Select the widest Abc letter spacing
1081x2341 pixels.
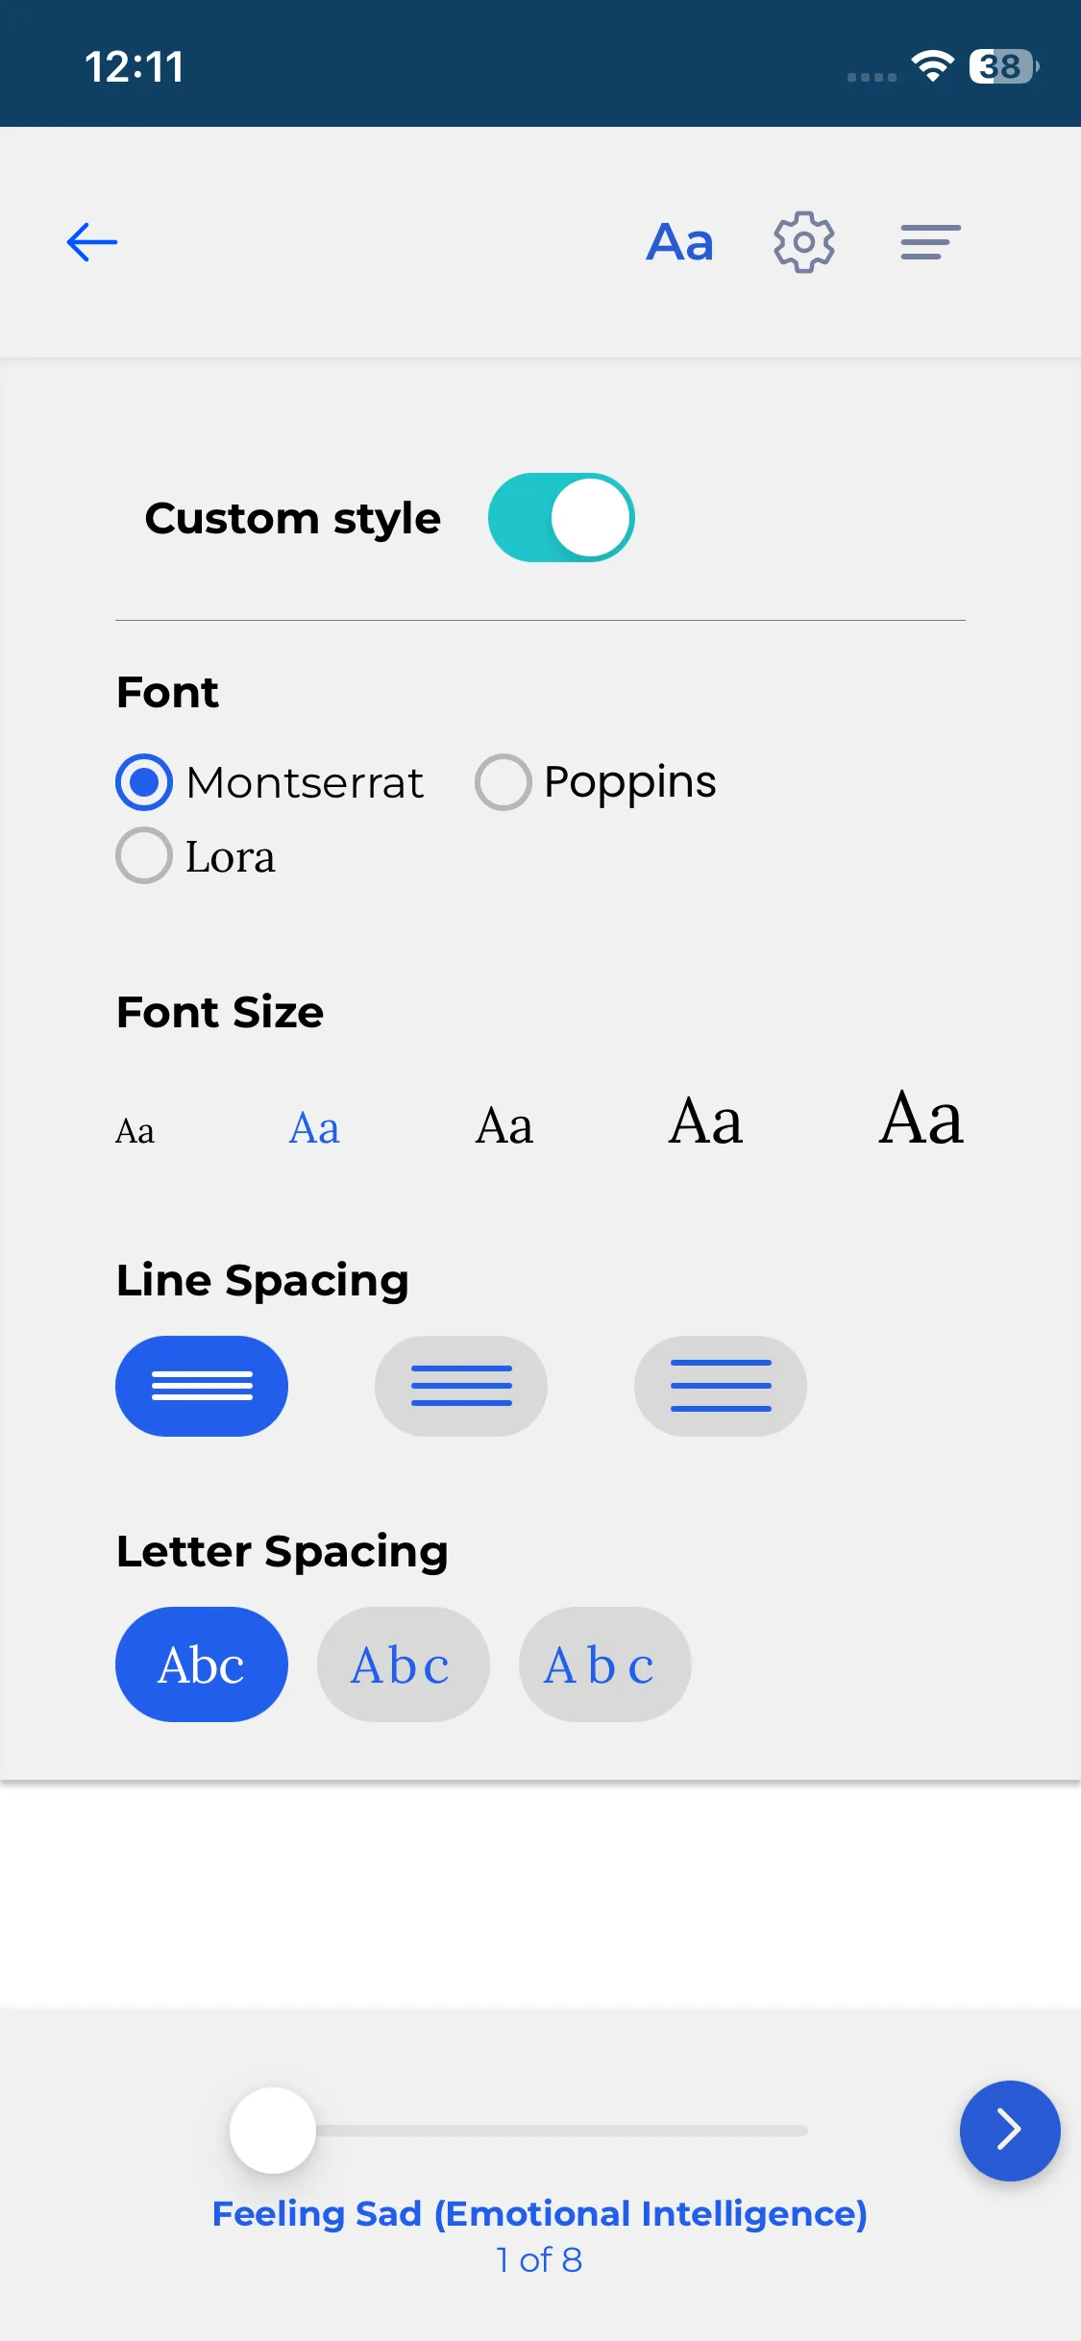point(604,1664)
